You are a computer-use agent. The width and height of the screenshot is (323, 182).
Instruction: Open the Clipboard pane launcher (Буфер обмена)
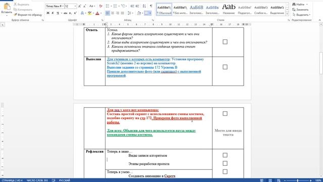click(42, 20)
